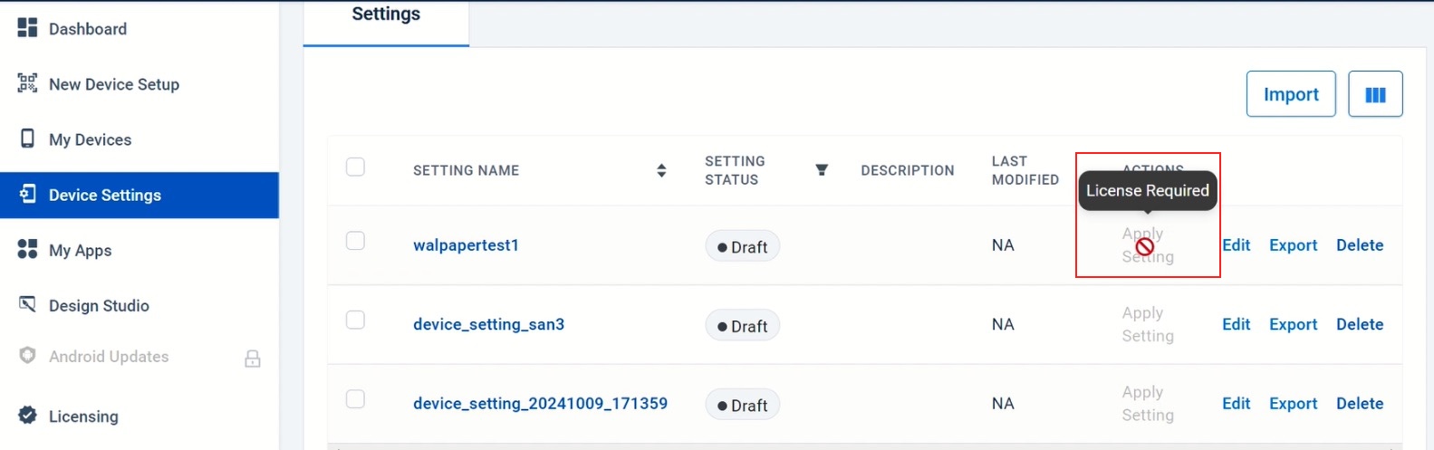Go to Device Settings menu item

click(105, 195)
